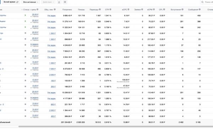213x129 pixels.
Task: Click 2 000 ₽ limit link in 790.62 ₽ row
Action: pos(53,75)
